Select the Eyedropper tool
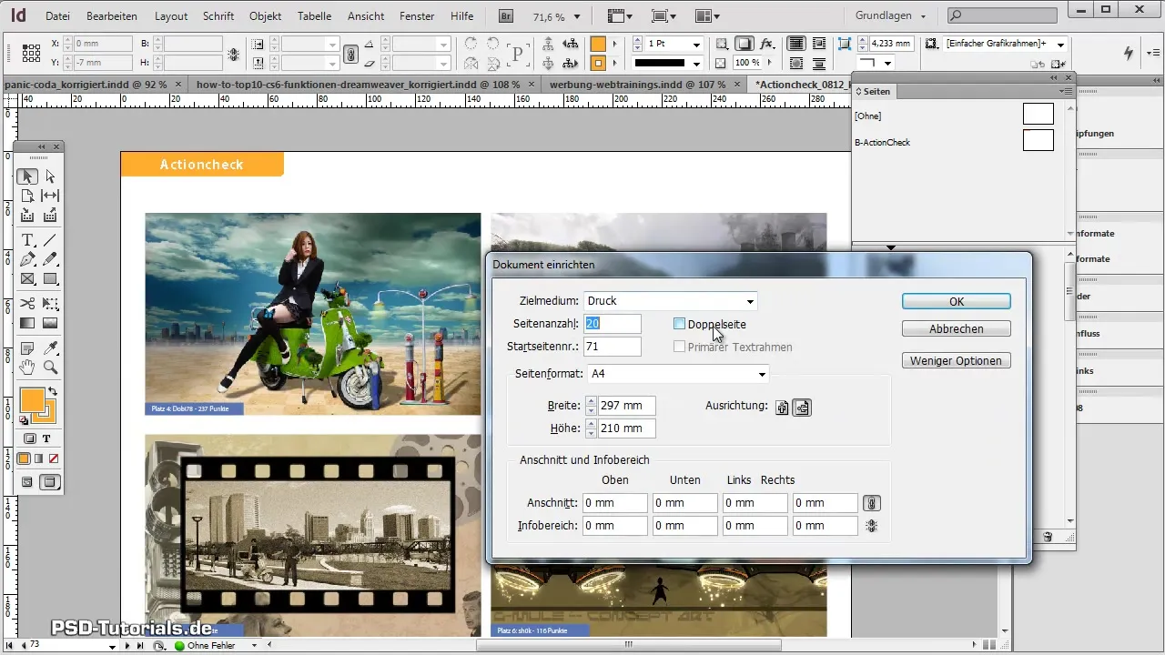Image resolution: width=1165 pixels, height=655 pixels. click(x=50, y=348)
